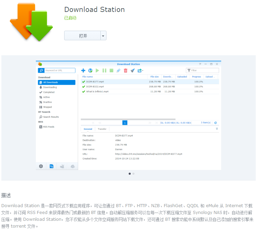Click the Progress column header
The height and width of the screenshot is (230, 256).
(x=196, y=77)
